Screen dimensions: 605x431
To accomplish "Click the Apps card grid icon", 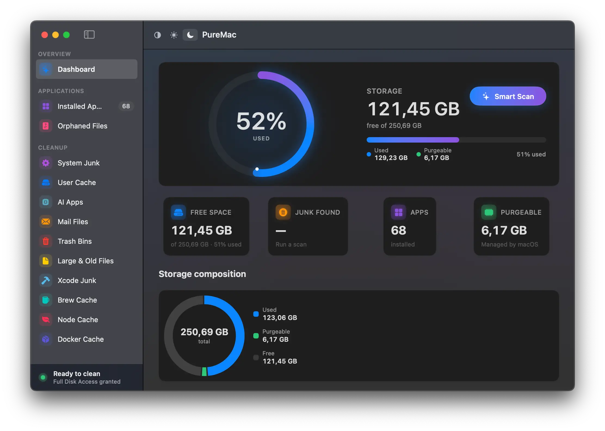I will pos(398,212).
